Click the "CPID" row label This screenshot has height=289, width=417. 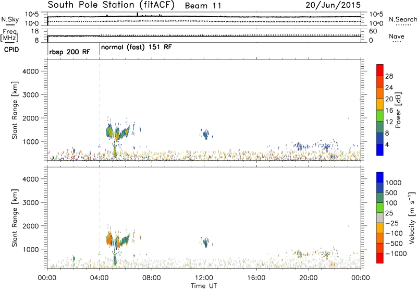[x=11, y=50]
